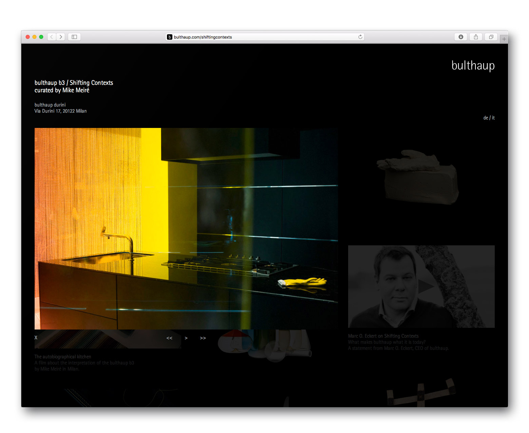Image resolution: width=529 pixels, height=433 pixels.
Task: Open the Safari downloads button
Action: coord(461,37)
